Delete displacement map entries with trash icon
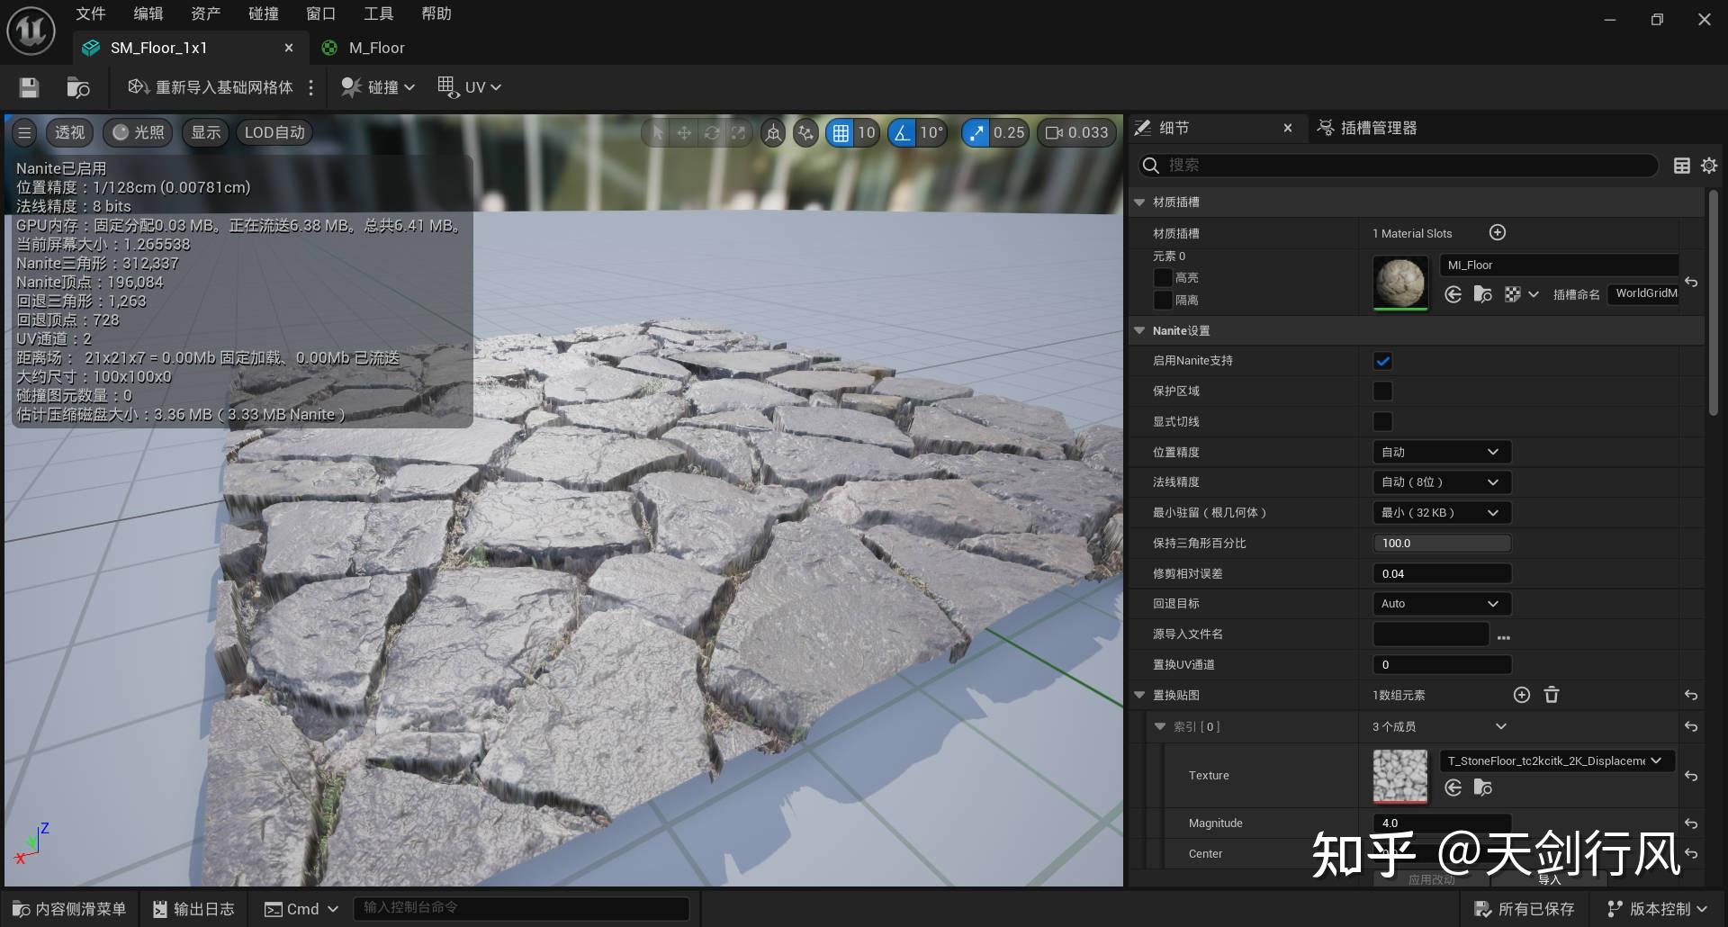This screenshot has height=927, width=1728. pos(1552,695)
